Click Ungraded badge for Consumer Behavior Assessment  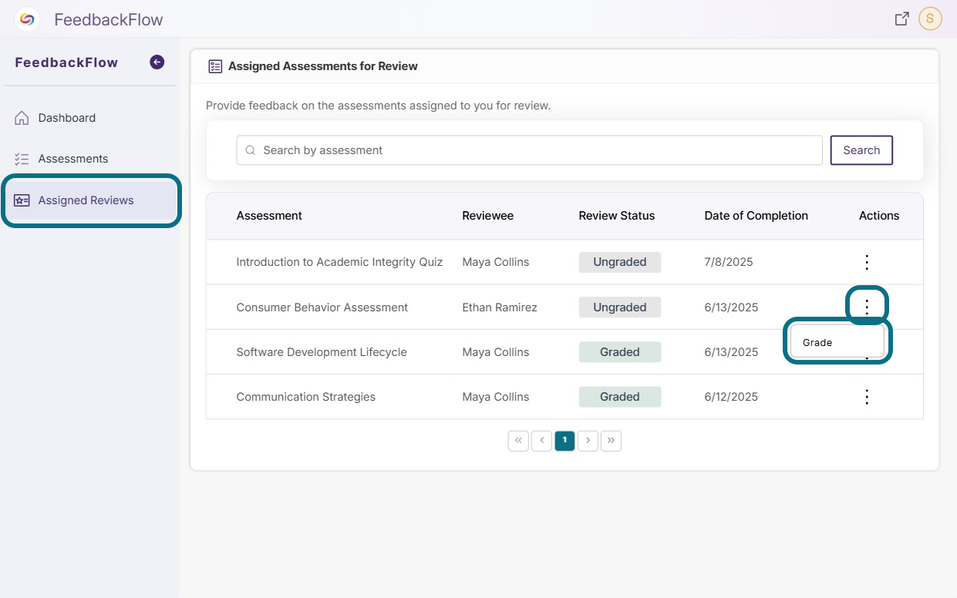pyautogui.click(x=620, y=307)
